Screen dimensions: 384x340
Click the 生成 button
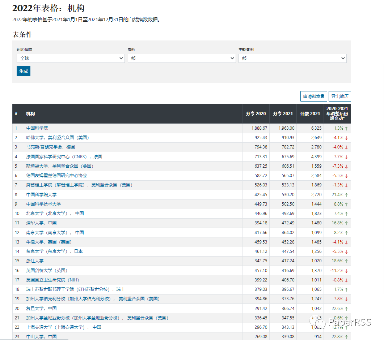[24, 71]
